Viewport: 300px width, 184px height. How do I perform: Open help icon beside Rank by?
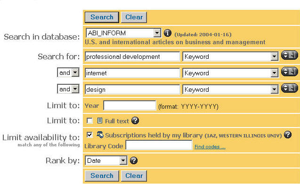point(134,160)
